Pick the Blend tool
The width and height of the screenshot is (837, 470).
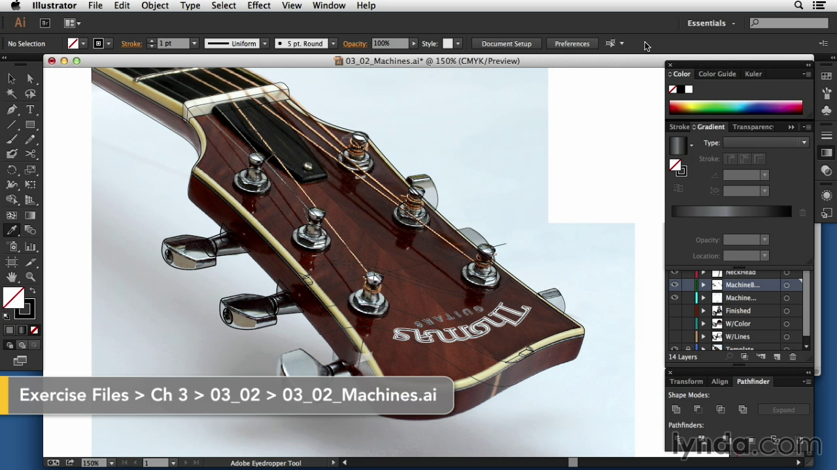(30, 230)
